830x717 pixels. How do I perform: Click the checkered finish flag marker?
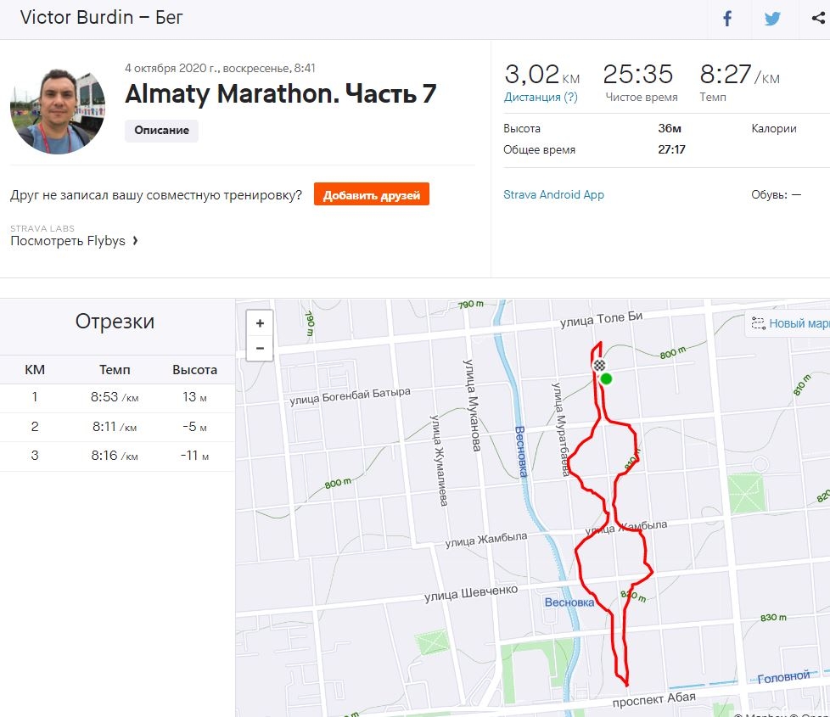(x=599, y=366)
